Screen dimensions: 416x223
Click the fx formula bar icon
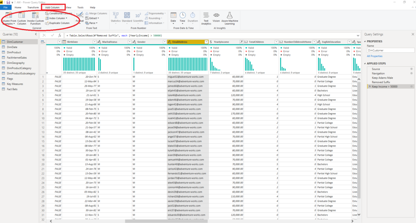(60, 35)
